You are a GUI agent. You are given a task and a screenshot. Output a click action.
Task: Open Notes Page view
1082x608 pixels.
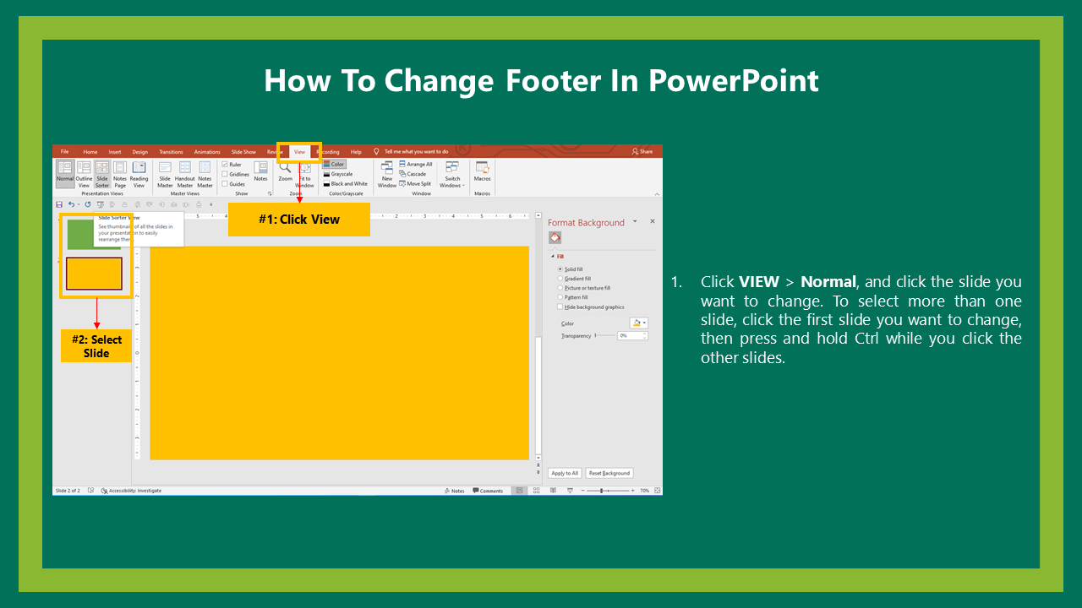tap(120, 174)
